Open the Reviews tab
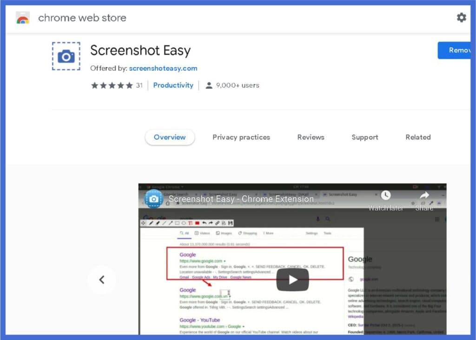This screenshot has width=476, height=340. coord(311,137)
